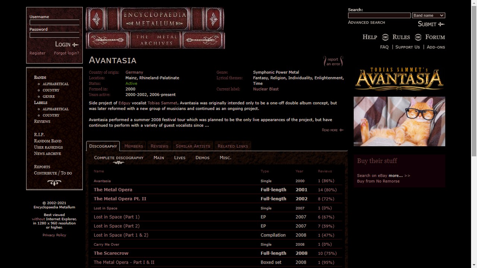Open Lost in Space (Part 2) EP

click(x=117, y=226)
